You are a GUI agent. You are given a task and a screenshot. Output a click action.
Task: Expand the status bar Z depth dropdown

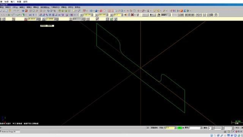pos(175,128)
